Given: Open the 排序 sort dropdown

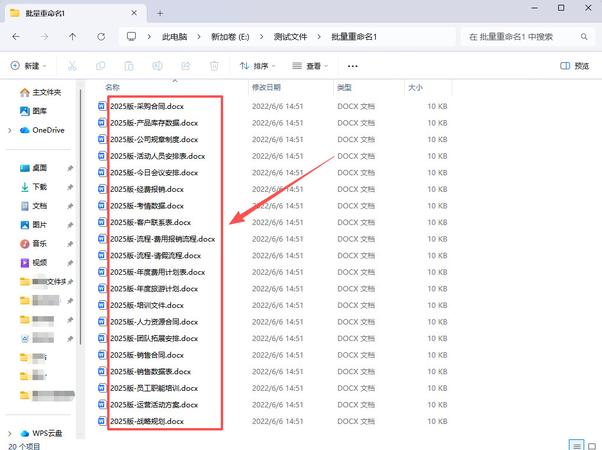Looking at the screenshot, I should [257, 66].
